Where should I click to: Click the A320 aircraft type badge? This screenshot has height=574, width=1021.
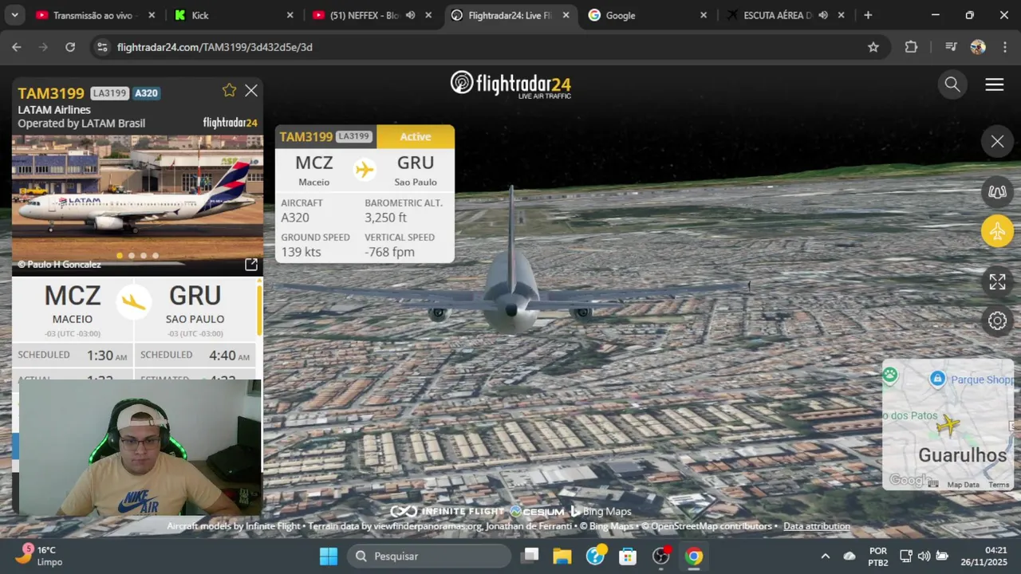pos(146,93)
